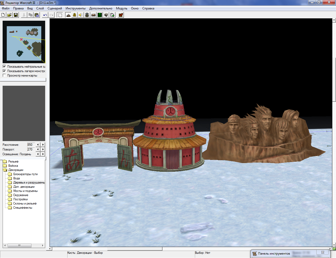Open the Дополнительно menu
The image size is (336, 258).
[101, 8]
